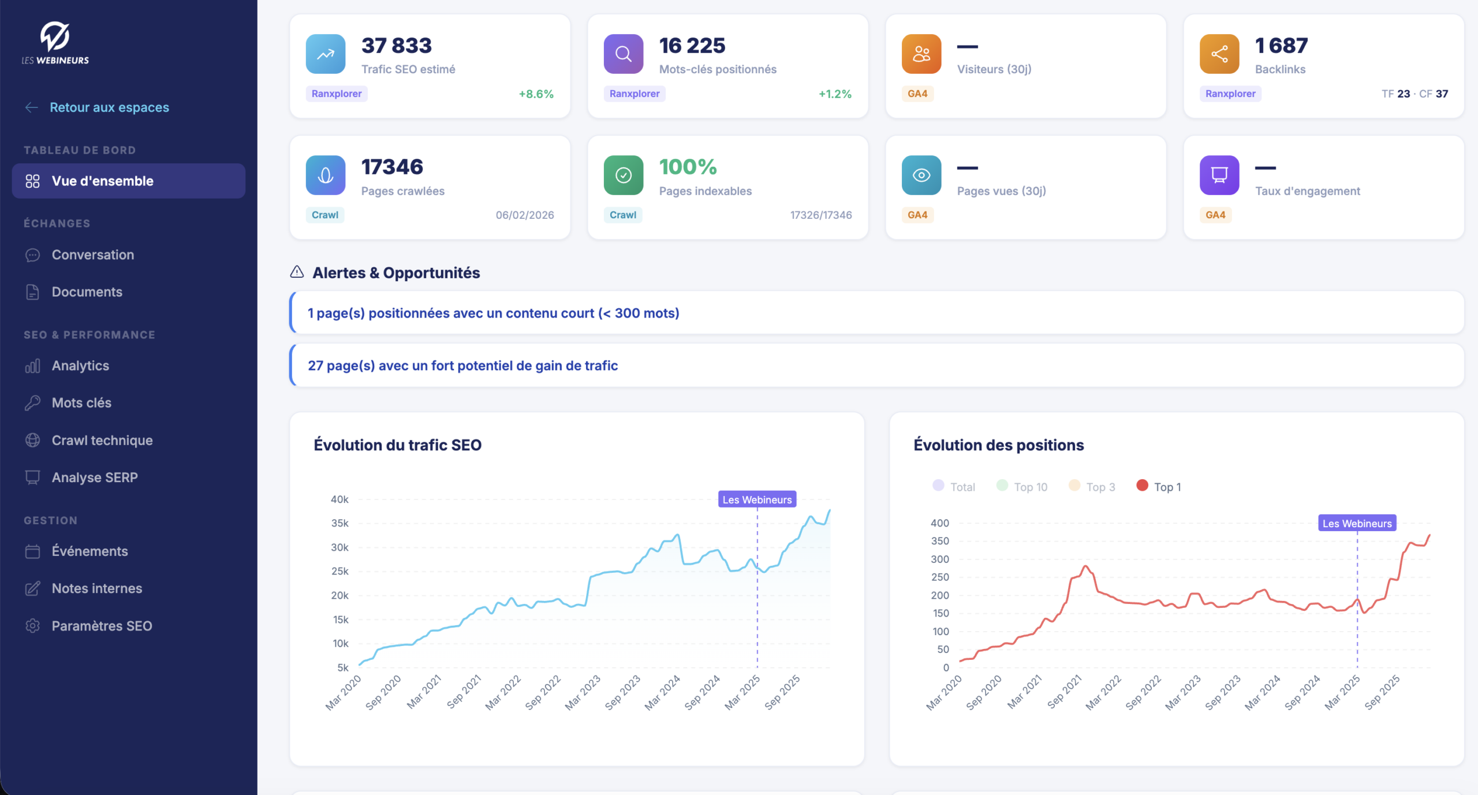The height and width of the screenshot is (795, 1478).
Task: Click Crawl tag on Pages crawlées card
Action: [x=325, y=215]
